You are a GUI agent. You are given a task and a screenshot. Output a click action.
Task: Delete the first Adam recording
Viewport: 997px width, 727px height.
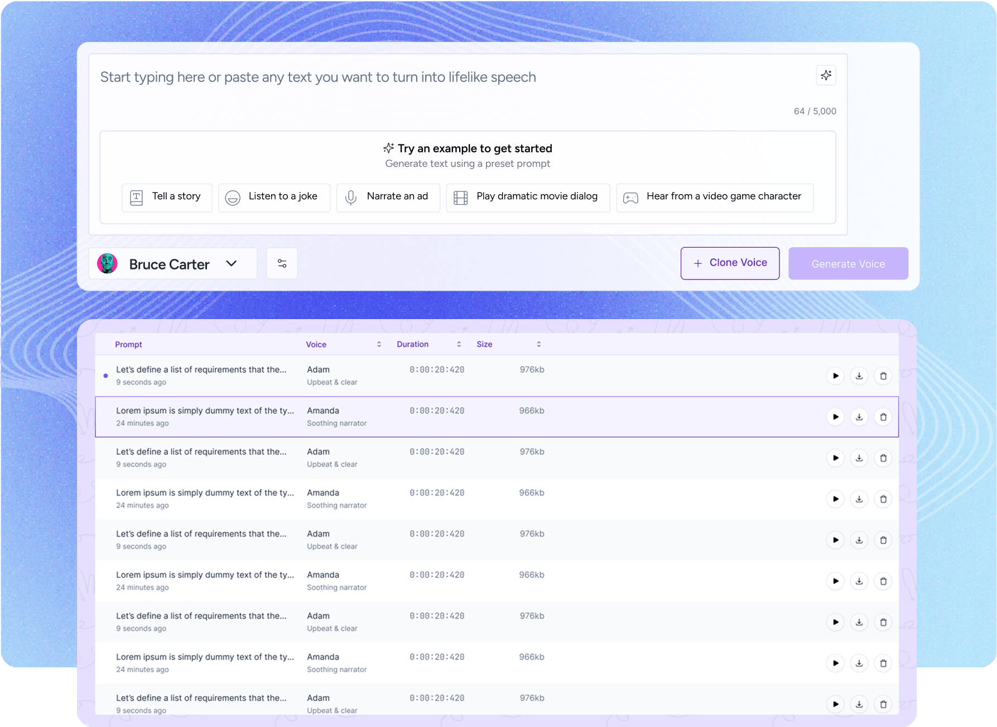(x=883, y=376)
